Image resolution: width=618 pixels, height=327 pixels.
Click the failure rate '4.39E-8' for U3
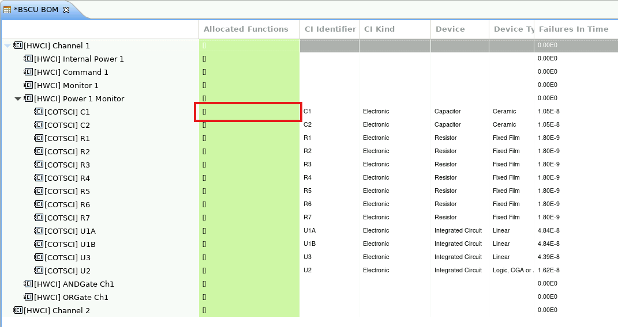(549, 257)
